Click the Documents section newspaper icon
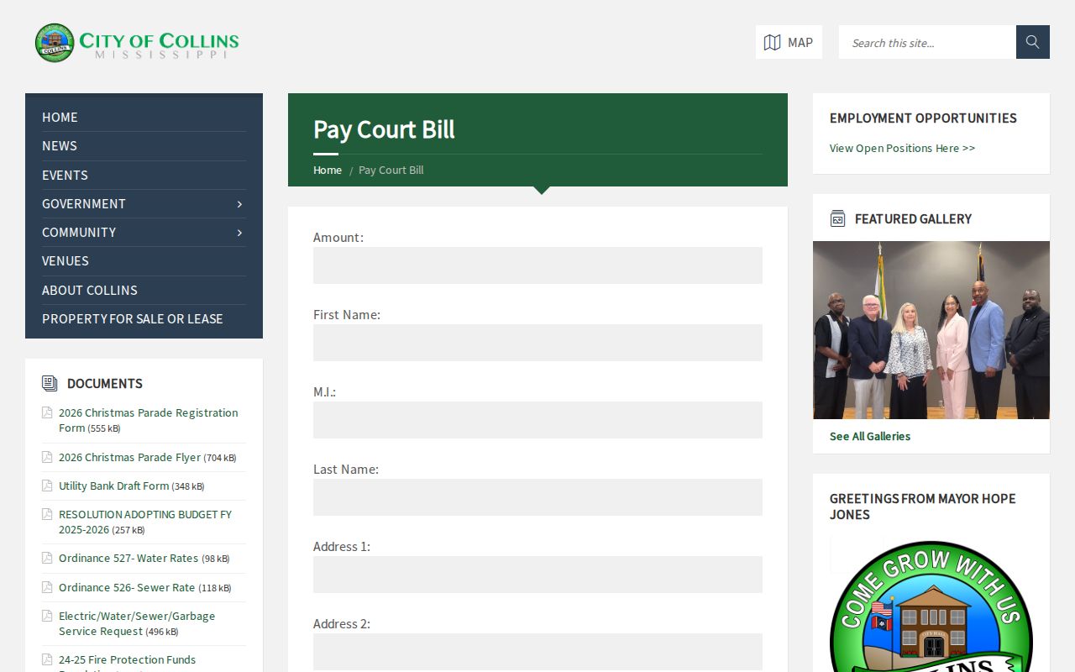Image resolution: width=1075 pixels, height=672 pixels. (50, 383)
